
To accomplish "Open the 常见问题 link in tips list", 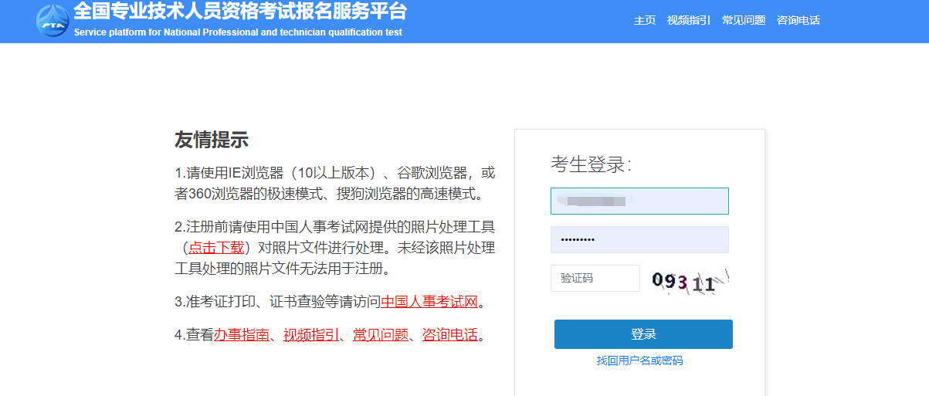I will (381, 335).
